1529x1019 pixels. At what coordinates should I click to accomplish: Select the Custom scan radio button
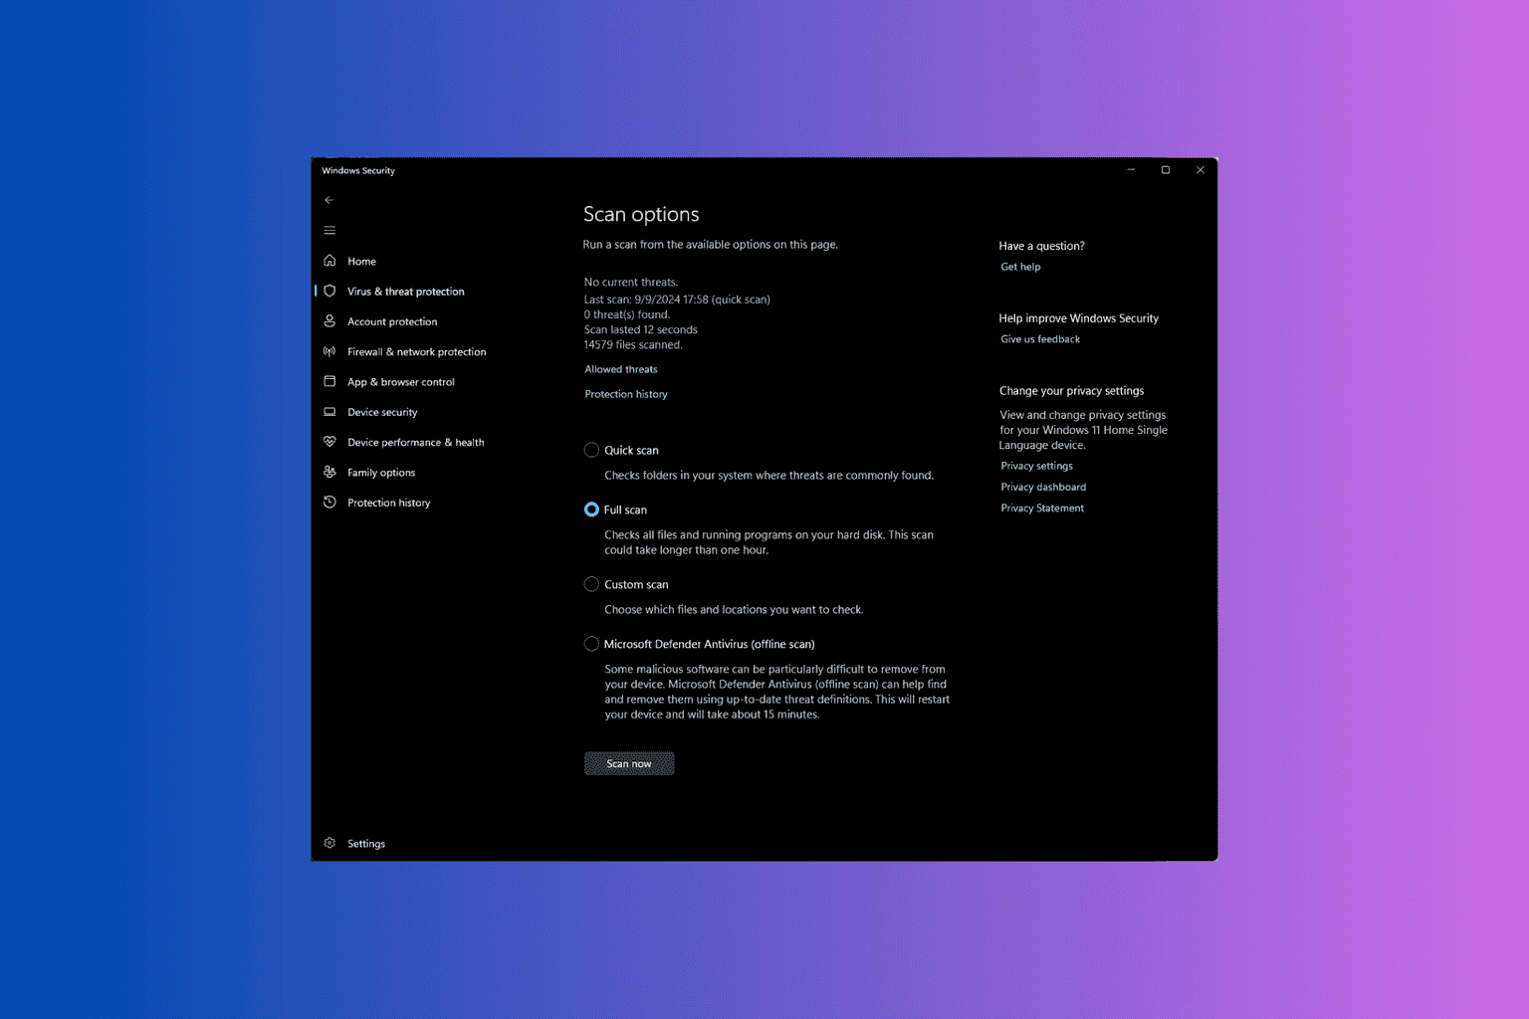[591, 584]
